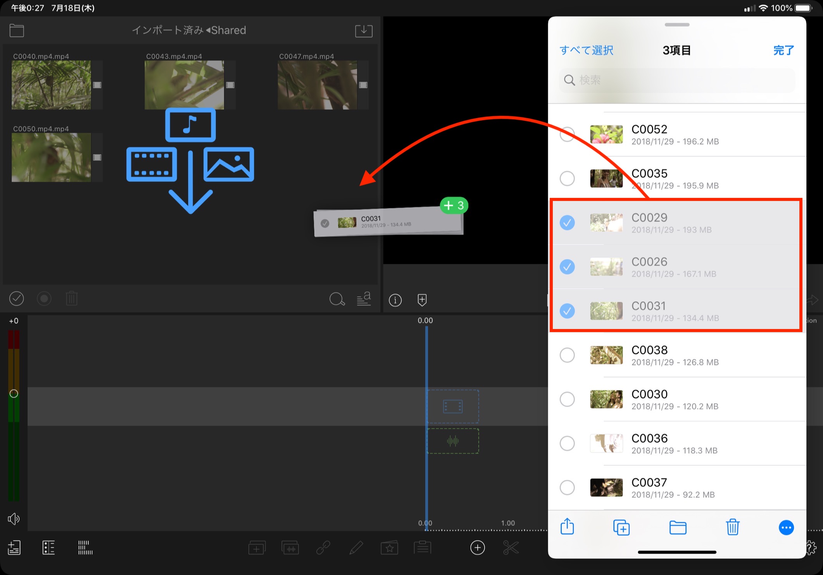Image resolution: width=823 pixels, height=575 pixels.
Task: Tap the speaker volume icon
Action: (x=14, y=519)
